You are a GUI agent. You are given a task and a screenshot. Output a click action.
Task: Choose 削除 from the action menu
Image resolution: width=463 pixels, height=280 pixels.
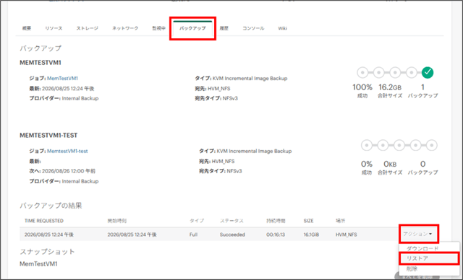coord(412,268)
